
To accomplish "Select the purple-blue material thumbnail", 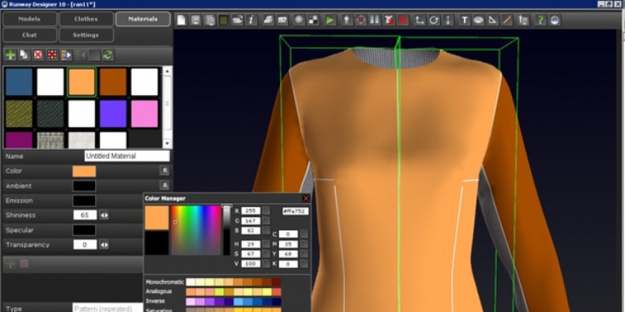I will click(112, 114).
